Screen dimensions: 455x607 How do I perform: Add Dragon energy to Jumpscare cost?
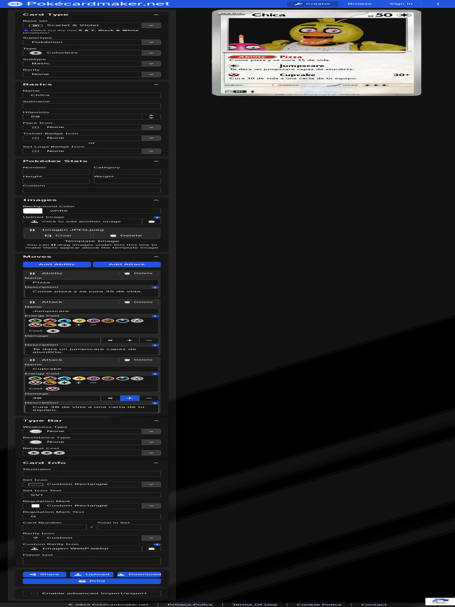click(x=50, y=325)
